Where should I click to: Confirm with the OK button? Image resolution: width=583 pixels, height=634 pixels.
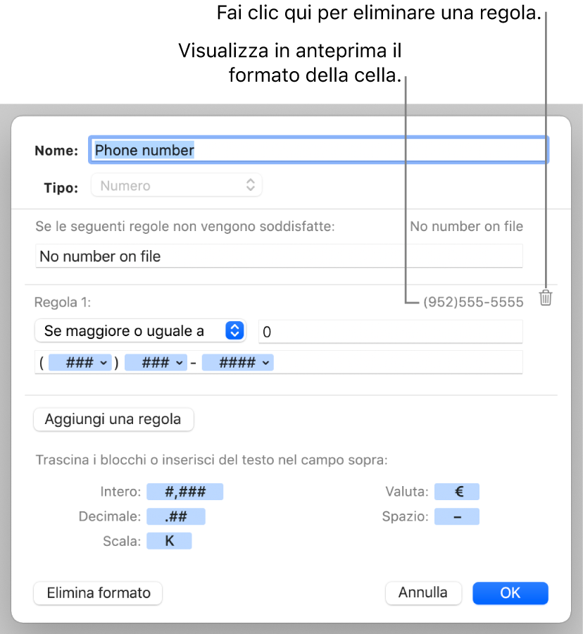[x=510, y=593]
